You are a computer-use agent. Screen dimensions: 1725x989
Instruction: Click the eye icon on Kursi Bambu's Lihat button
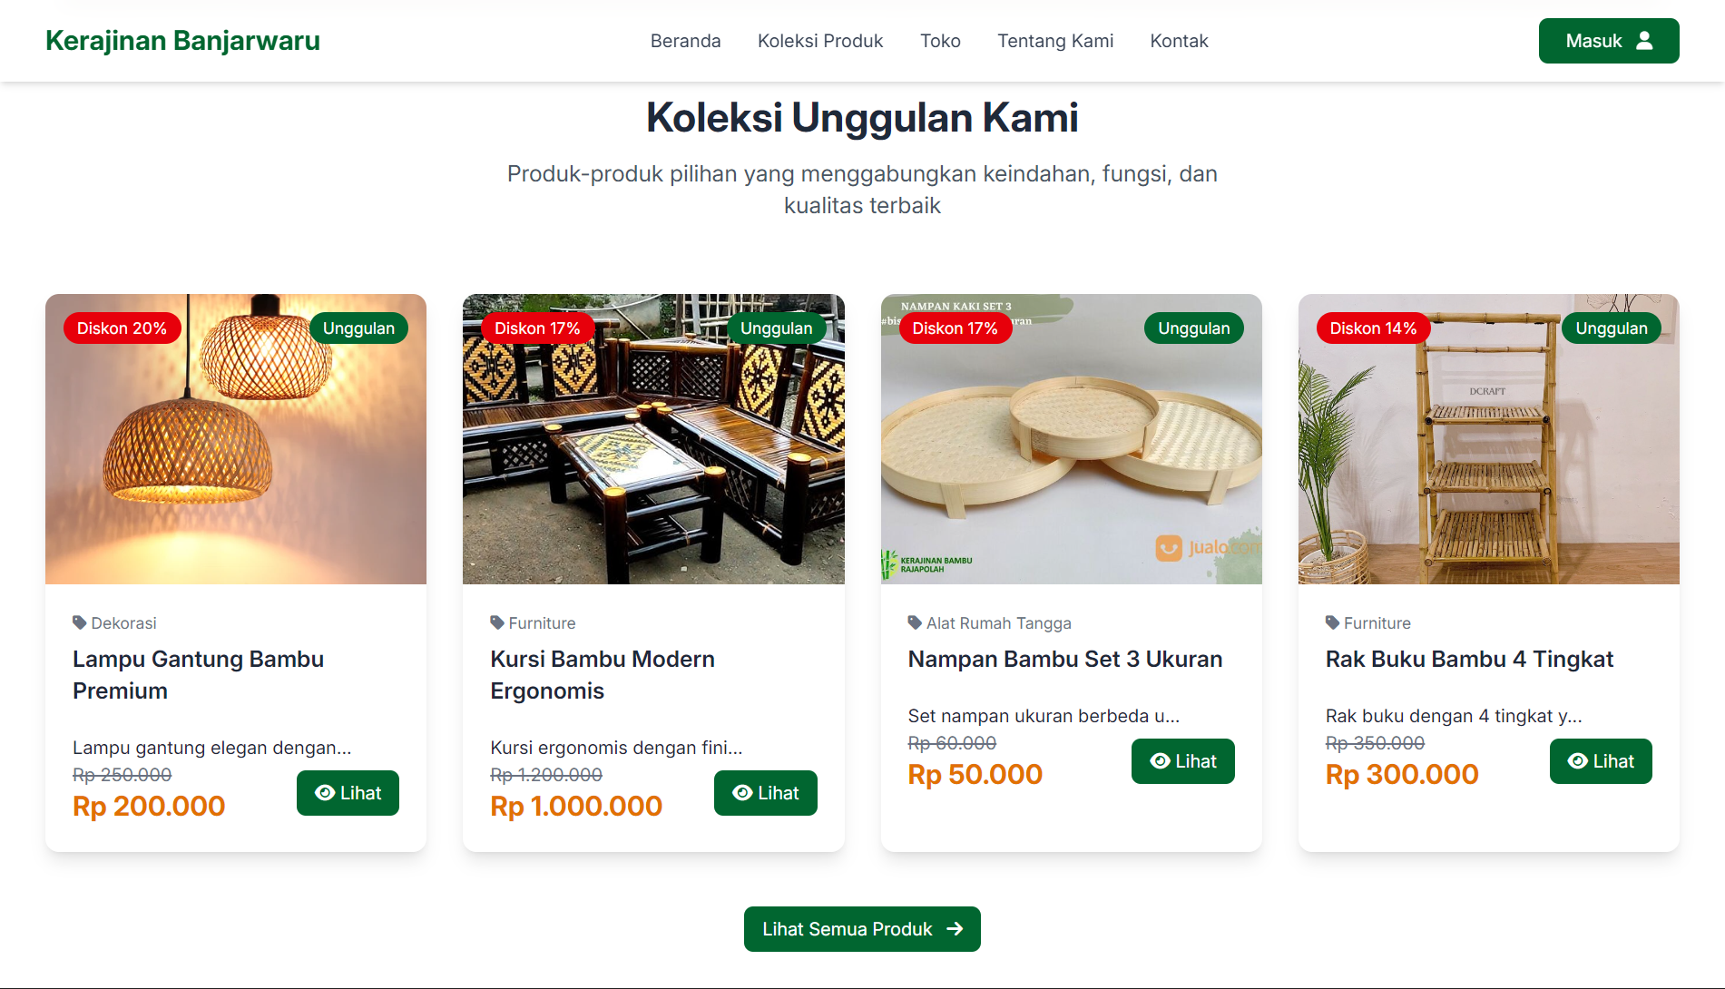pyautogui.click(x=742, y=793)
